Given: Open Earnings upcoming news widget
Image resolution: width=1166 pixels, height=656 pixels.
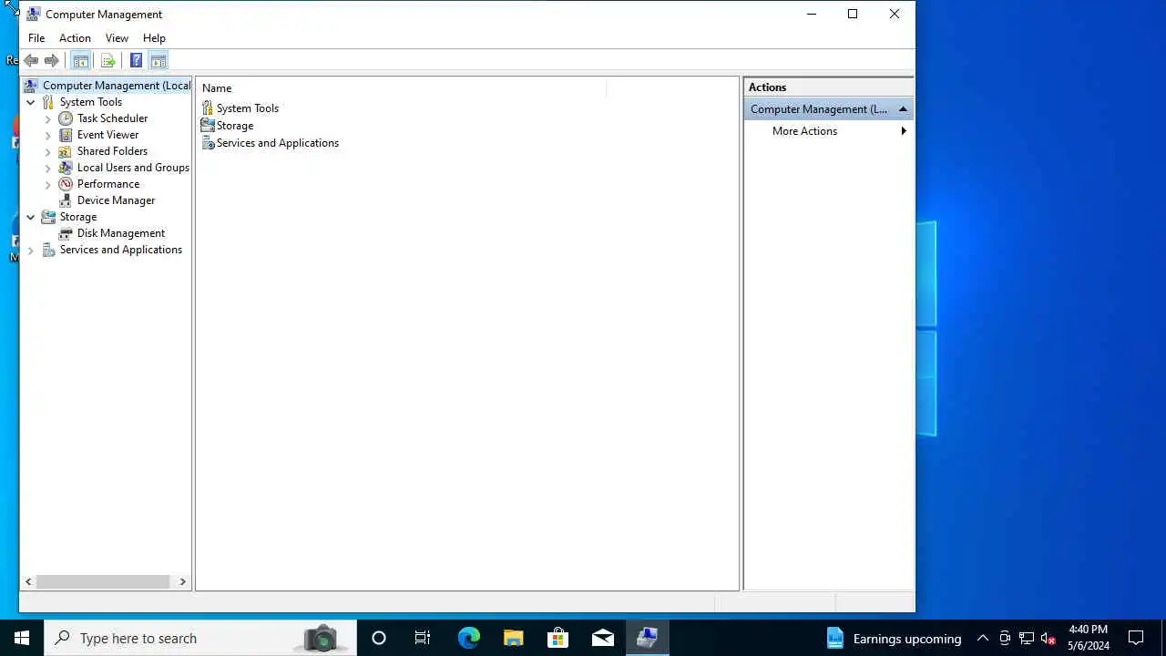Looking at the screenshot, I should [894, 638].
